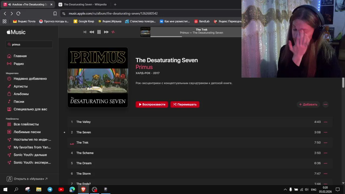Click Открыть в «Музыке» link
This screenshot has width=345, height=194.
click(27, 179)
